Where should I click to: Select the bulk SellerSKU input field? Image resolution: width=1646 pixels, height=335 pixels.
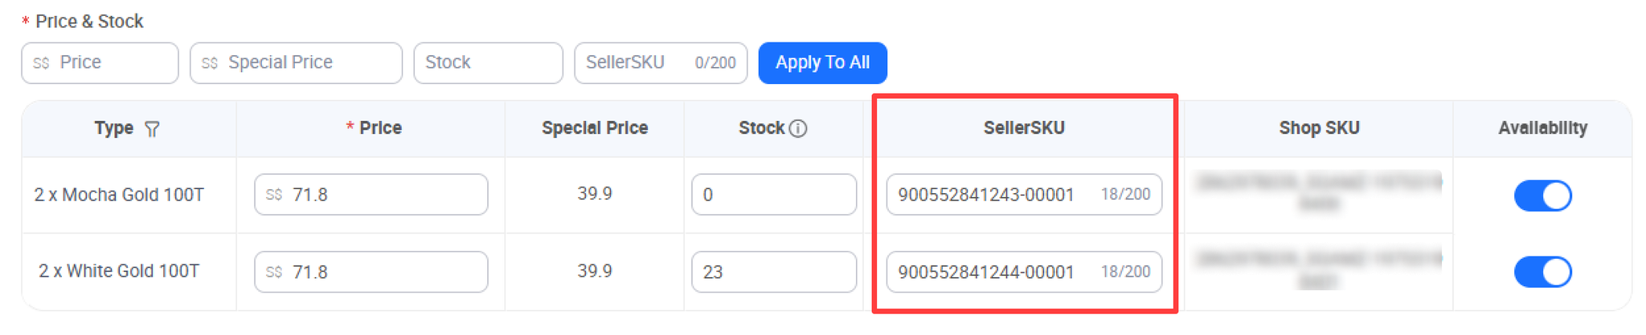click(661, 63)
